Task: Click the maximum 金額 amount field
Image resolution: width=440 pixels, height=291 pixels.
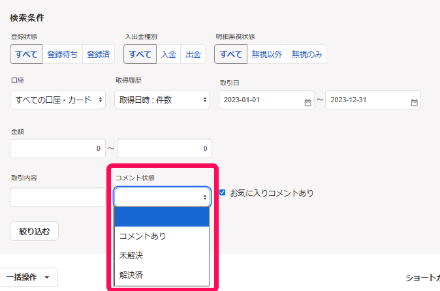Action: coord(165,148)
